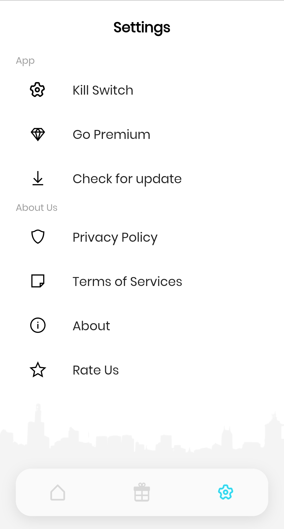
Task: Click the download arrow update icon
Action: point(38,178)
